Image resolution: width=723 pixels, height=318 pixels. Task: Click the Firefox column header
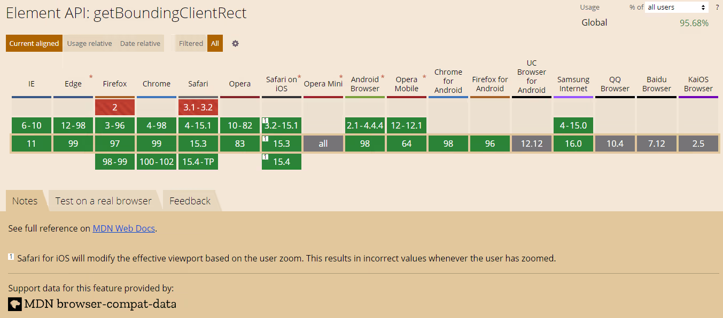coord(115,84)
